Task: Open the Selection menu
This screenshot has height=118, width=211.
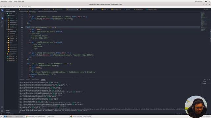Action: (9, 7)
